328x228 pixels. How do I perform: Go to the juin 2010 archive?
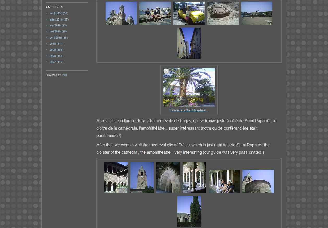55,25
